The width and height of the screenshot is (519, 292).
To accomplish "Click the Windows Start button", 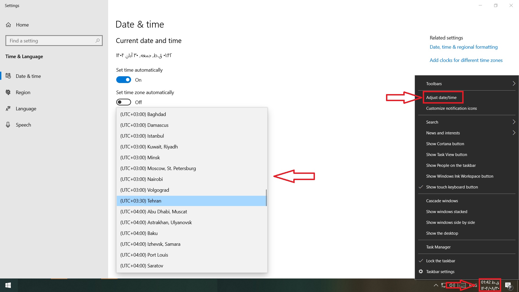I will click(x=8, y=285).
